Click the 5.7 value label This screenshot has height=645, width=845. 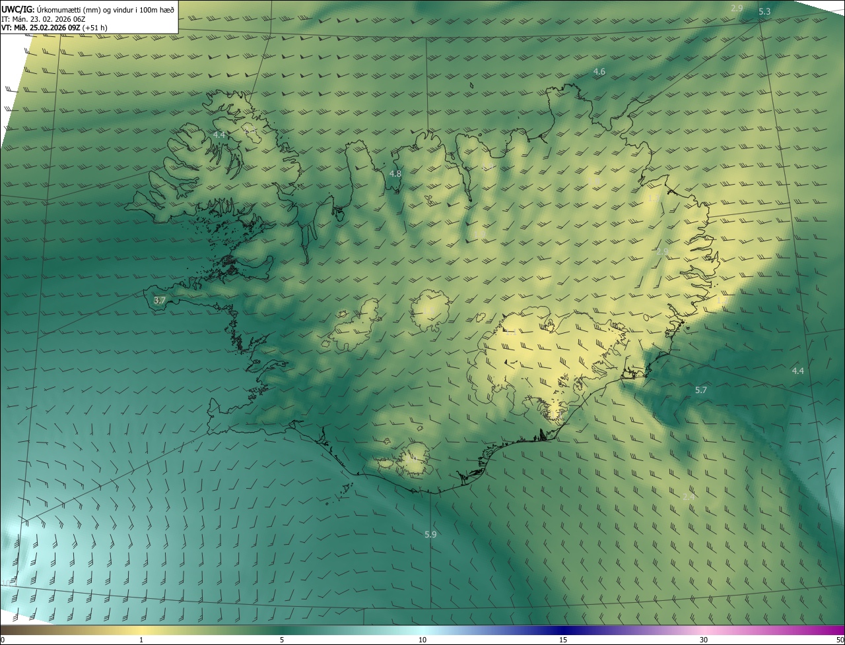[701, 390]
